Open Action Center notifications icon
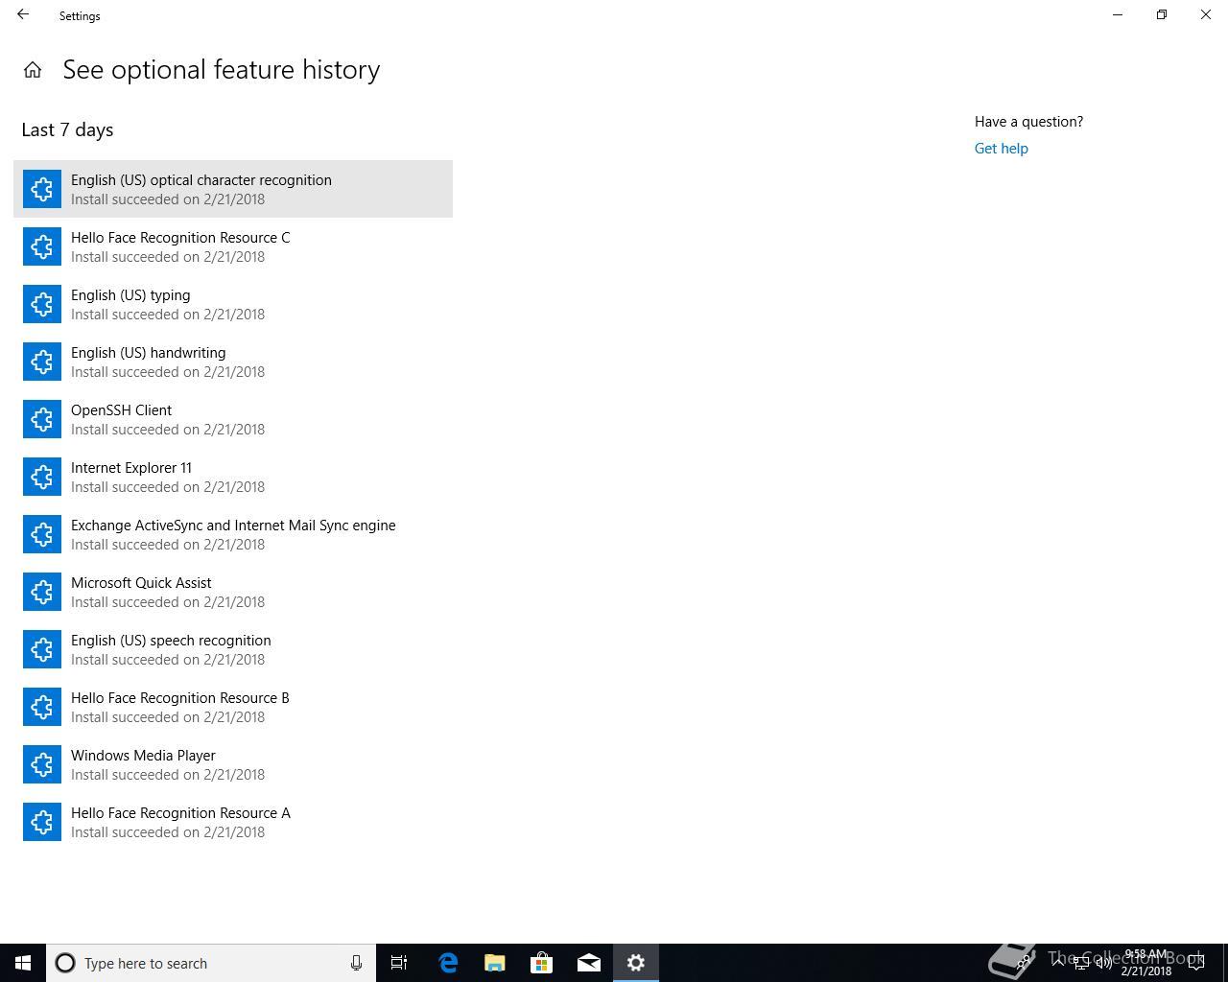 tap(1196, 963)
